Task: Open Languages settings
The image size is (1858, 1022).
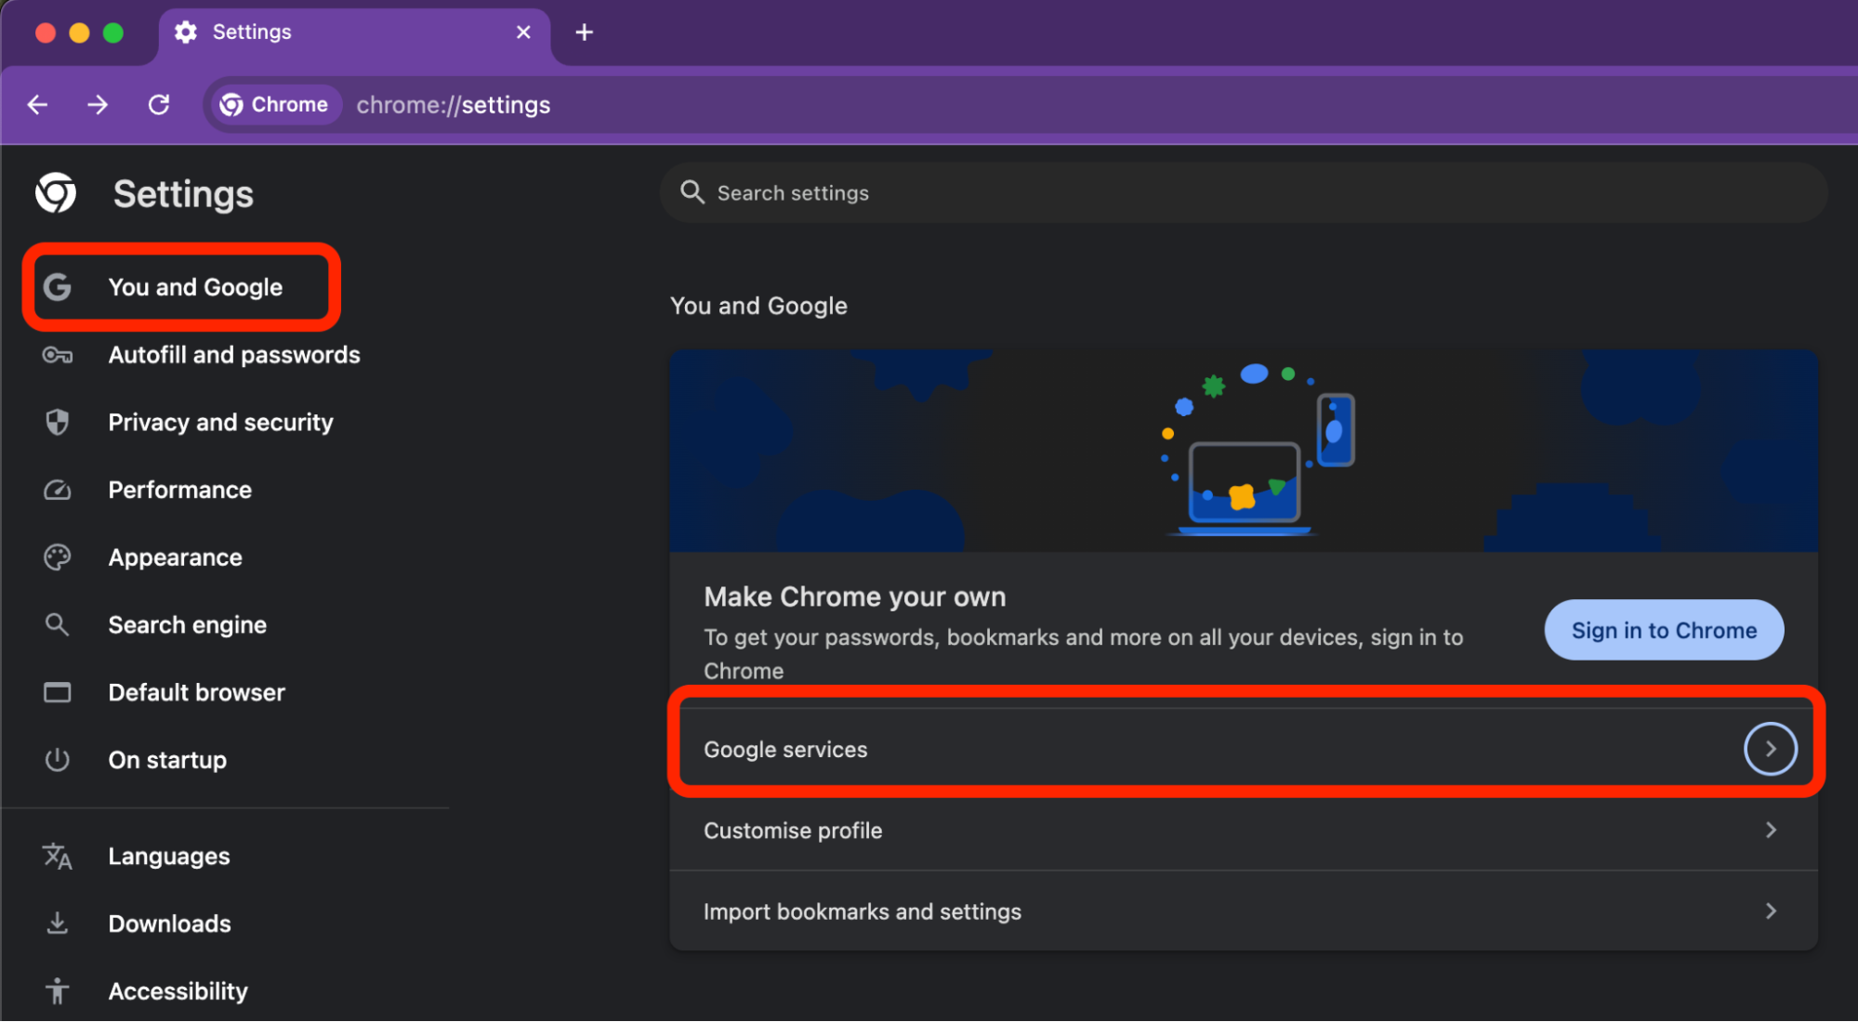Action: click(x=169, y=857)
